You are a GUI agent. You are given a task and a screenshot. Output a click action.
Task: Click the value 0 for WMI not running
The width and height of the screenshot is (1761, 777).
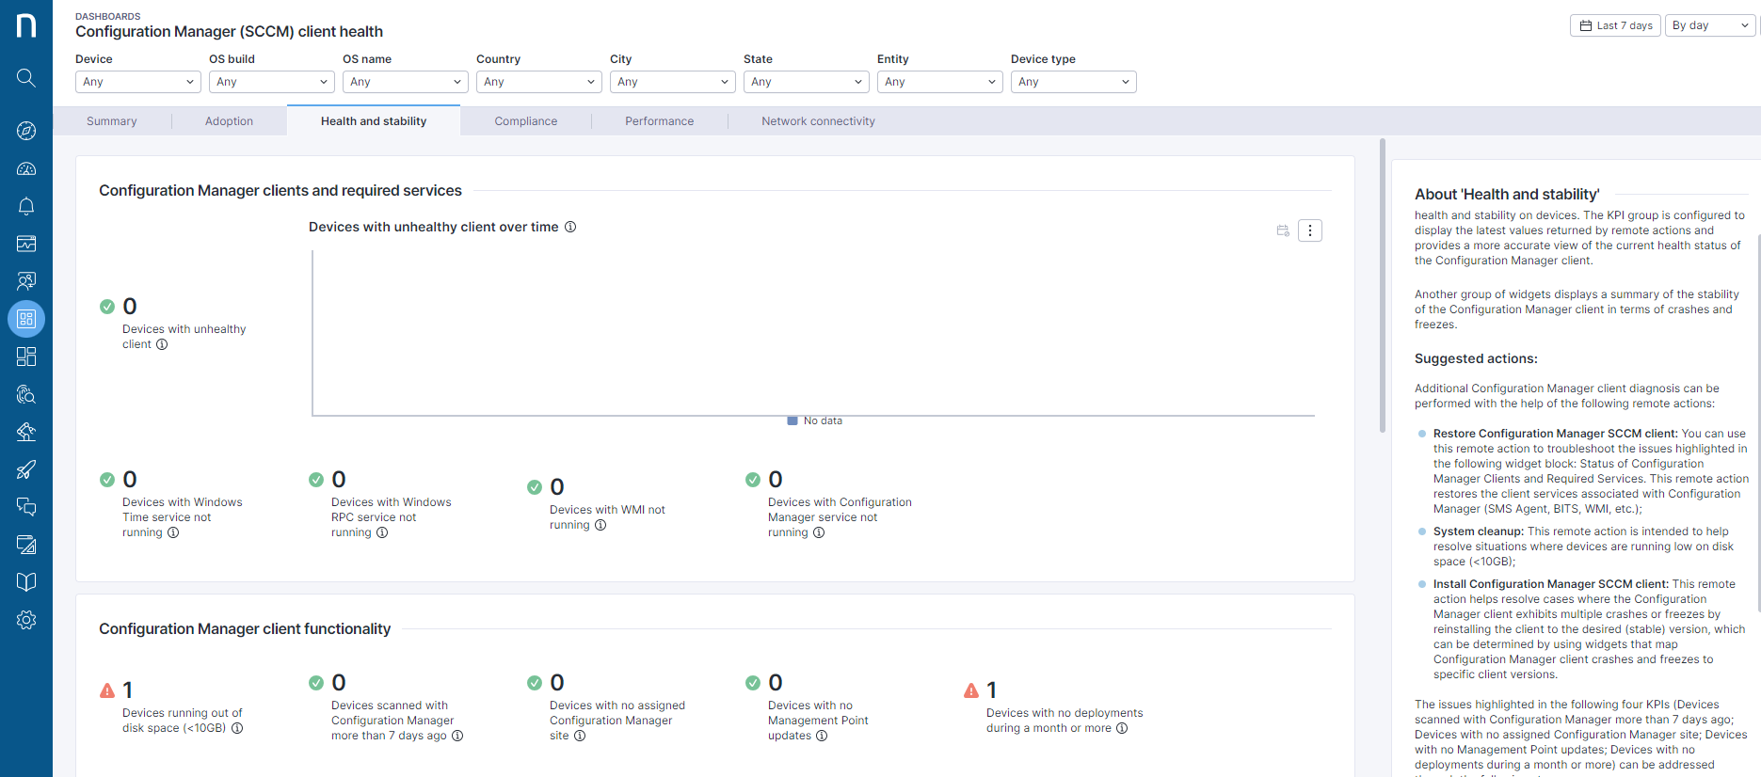coord(557,487)
